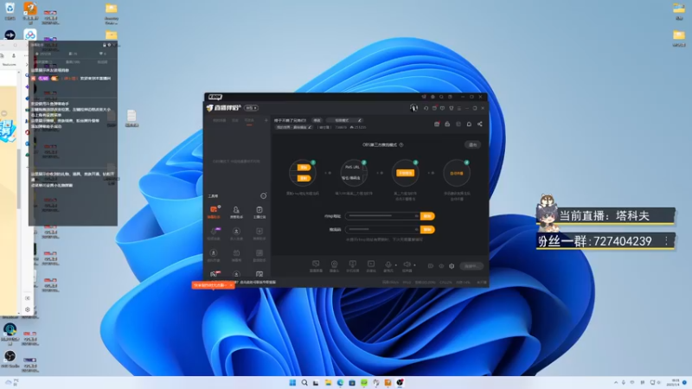Close the orange popup at companion bottom left
The width and height of the screenshot is (692, 389).
(231, 285)
